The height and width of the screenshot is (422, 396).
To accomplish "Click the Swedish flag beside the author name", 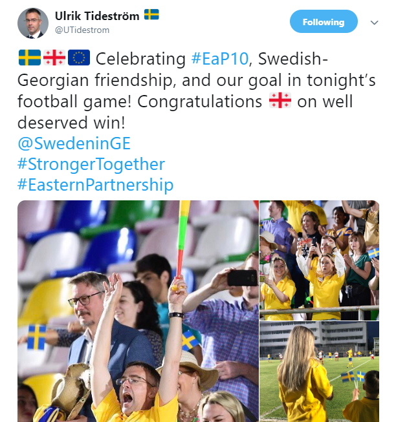I will point(152,15).
